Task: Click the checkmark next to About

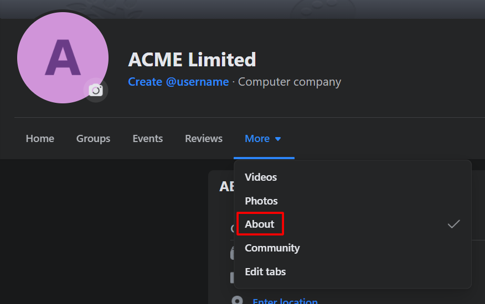Action: tap(454, 224)
